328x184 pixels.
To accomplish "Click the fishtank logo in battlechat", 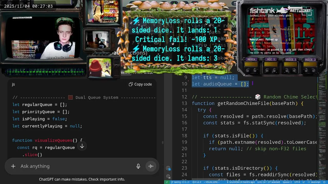I will point(262,11).
